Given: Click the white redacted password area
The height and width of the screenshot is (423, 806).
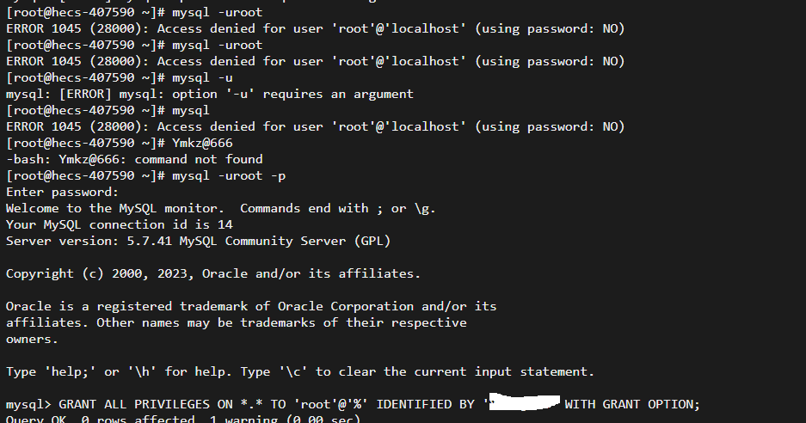Looking at the screenshot, I should click(x=525, y=402).
